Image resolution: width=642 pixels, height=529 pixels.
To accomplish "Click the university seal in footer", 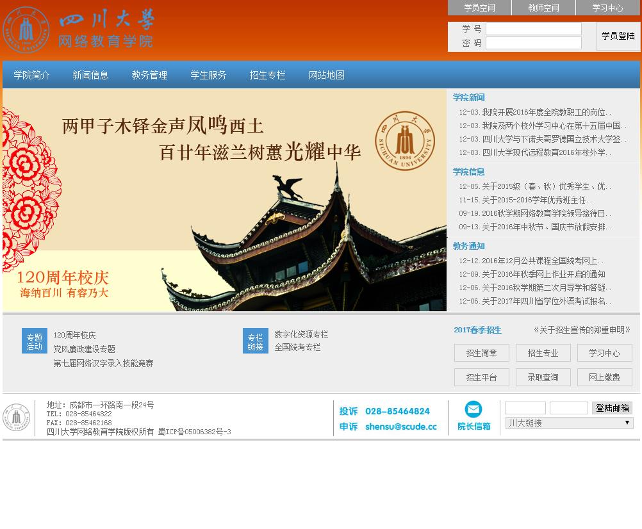I will pyautogui.click(x=17, y=418).
